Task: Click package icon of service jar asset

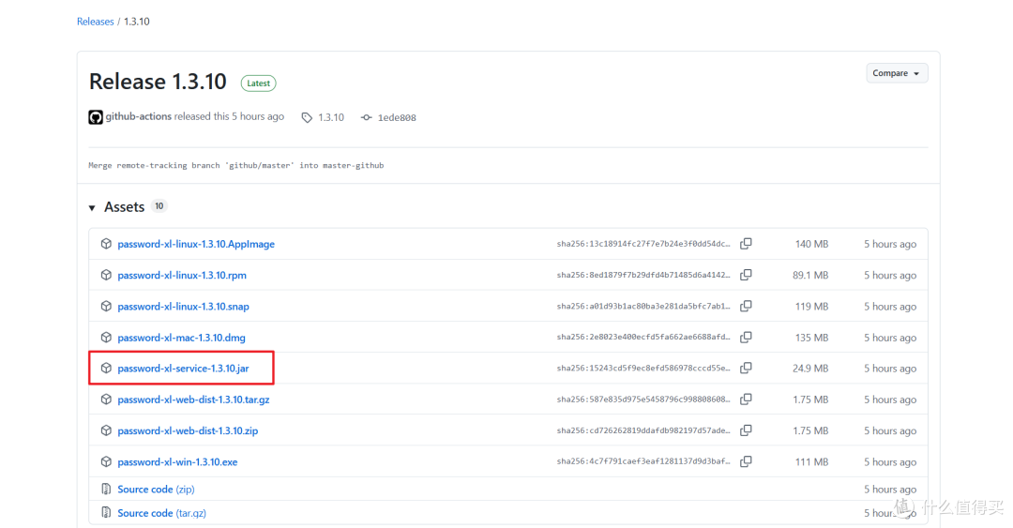Action: point(106,368)
